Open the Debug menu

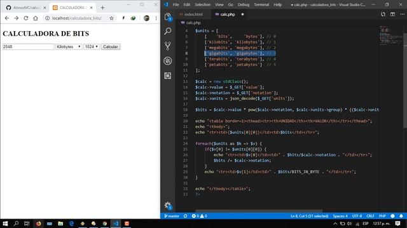[244, 4]
